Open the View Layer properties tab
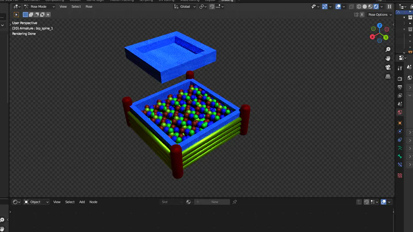The height and width of the screenshot is (232, 413). tap(400, 95)
